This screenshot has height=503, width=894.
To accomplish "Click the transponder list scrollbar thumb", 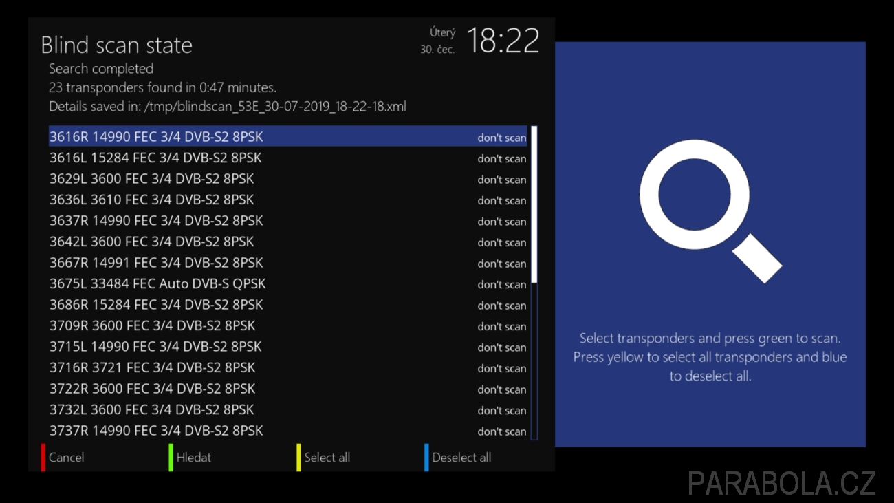I will (534, 204).
